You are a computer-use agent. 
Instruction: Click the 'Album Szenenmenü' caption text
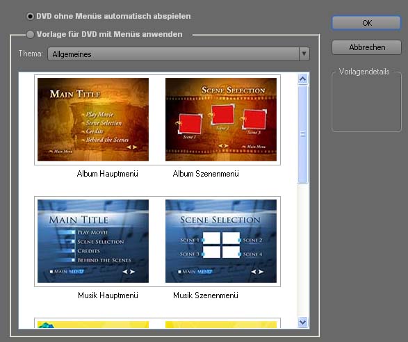coord(206,174)
